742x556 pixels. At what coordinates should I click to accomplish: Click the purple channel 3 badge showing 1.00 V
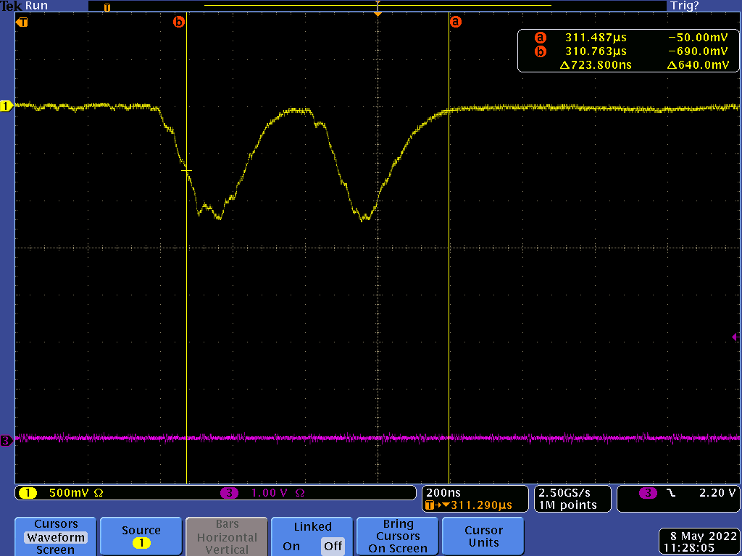click(x=230, y=493)
